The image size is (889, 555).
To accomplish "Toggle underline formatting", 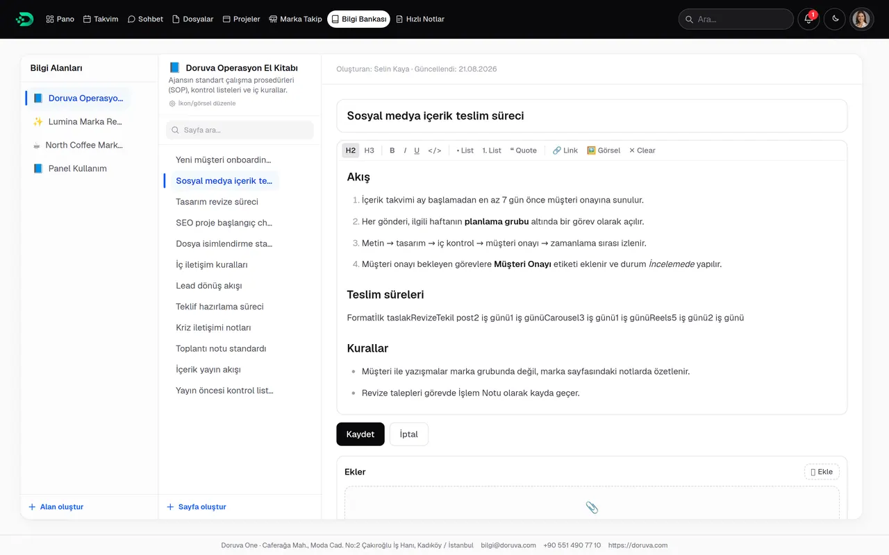I will point(417,151).
